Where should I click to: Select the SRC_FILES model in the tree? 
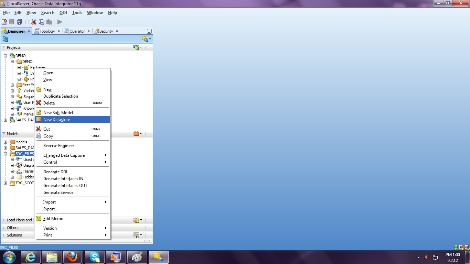click(25, 154)
